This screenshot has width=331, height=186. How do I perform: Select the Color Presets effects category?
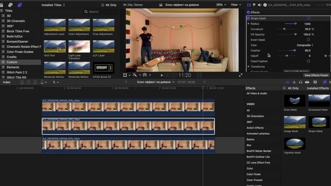[x=254, y=180]
